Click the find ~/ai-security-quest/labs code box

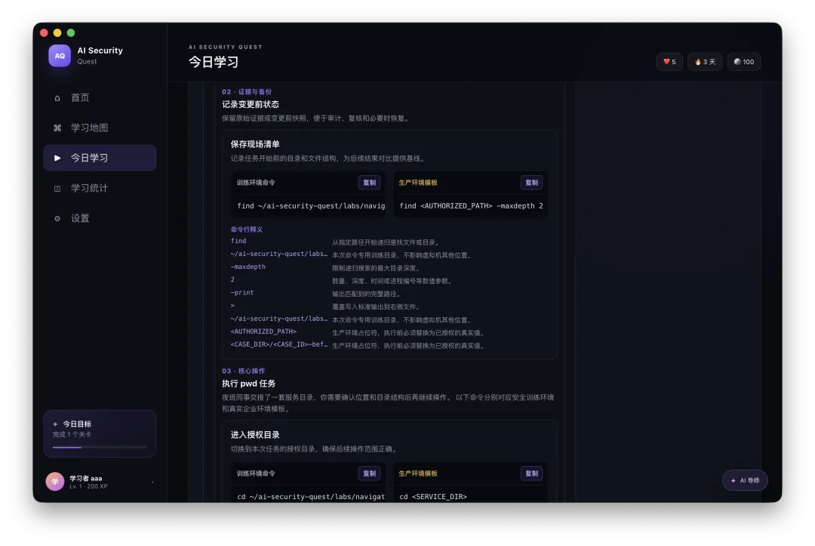tap(309, 206)
